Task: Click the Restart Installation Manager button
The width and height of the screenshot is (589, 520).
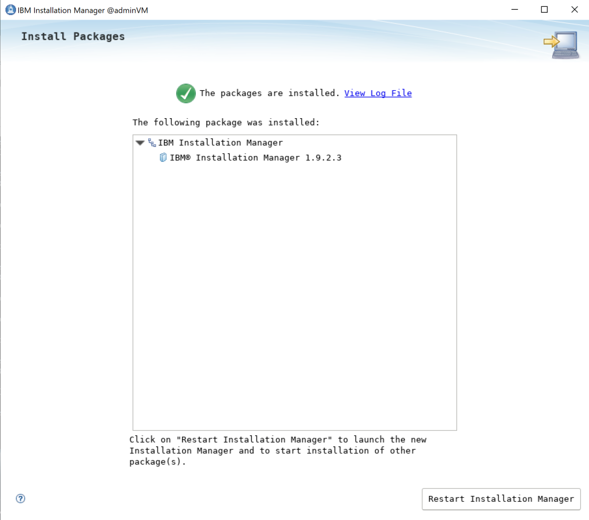Action: (x=501, y=499)
